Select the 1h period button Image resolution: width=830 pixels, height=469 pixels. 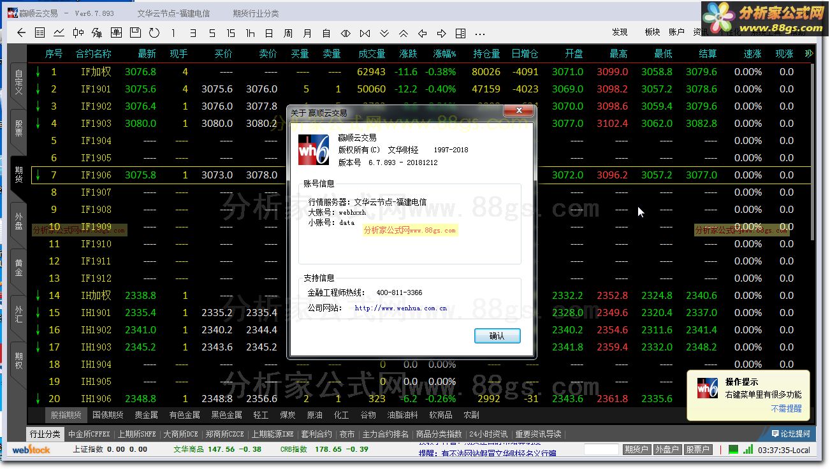(x=250, y=33)
